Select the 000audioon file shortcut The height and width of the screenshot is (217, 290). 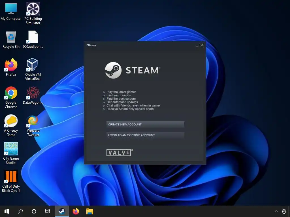(33, 40)
